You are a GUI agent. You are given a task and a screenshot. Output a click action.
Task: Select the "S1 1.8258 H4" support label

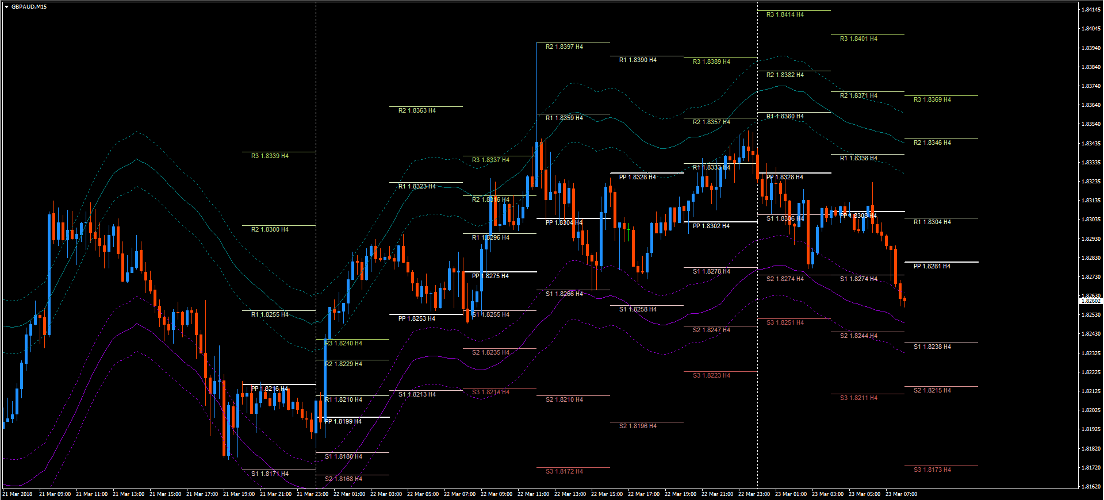click(638, 310)
